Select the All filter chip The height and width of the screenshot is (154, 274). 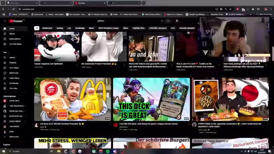(36, 28)
